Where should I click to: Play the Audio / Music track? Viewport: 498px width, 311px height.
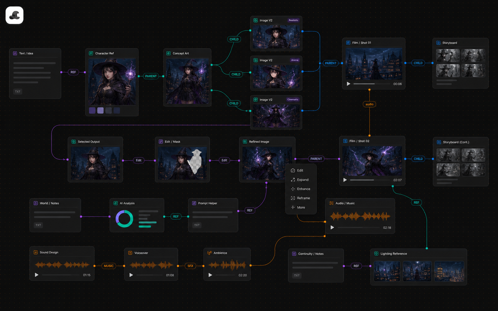point(332,228)
